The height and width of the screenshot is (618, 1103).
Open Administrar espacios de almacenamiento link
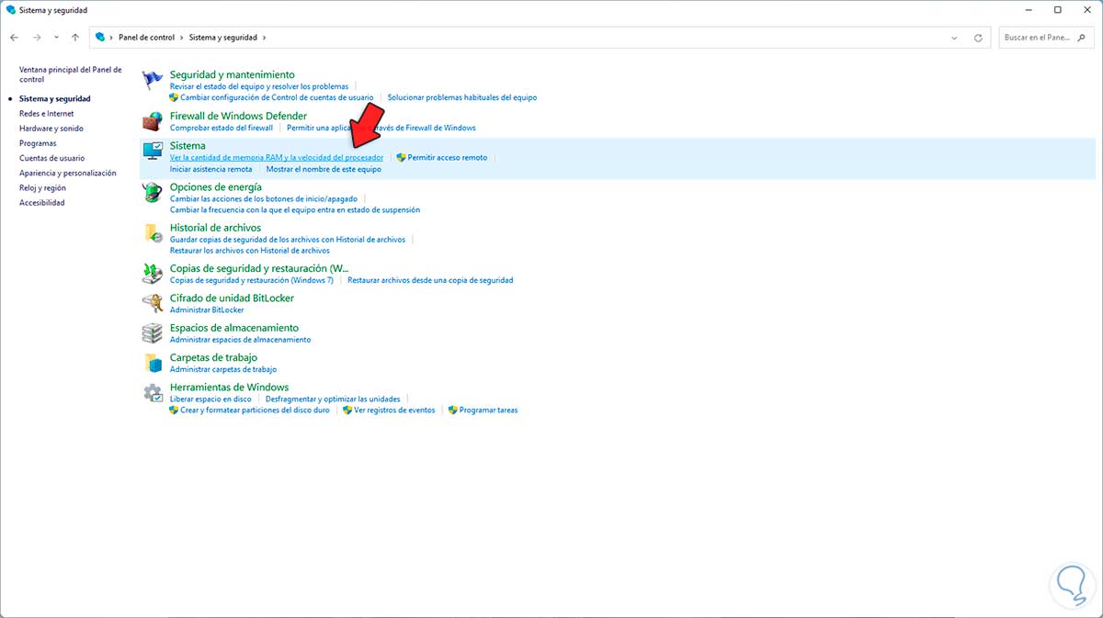click(241, 340)
